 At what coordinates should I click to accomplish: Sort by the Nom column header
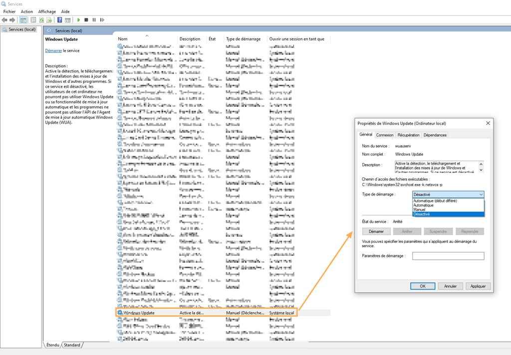123,39
